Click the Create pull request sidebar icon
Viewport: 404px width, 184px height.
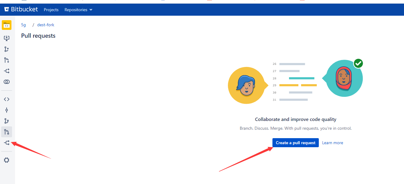pos(7,60)
